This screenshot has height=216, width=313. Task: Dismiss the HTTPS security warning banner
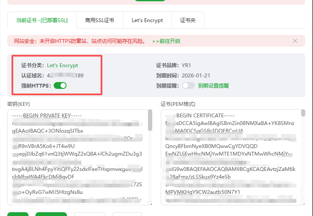coord(295,41)
